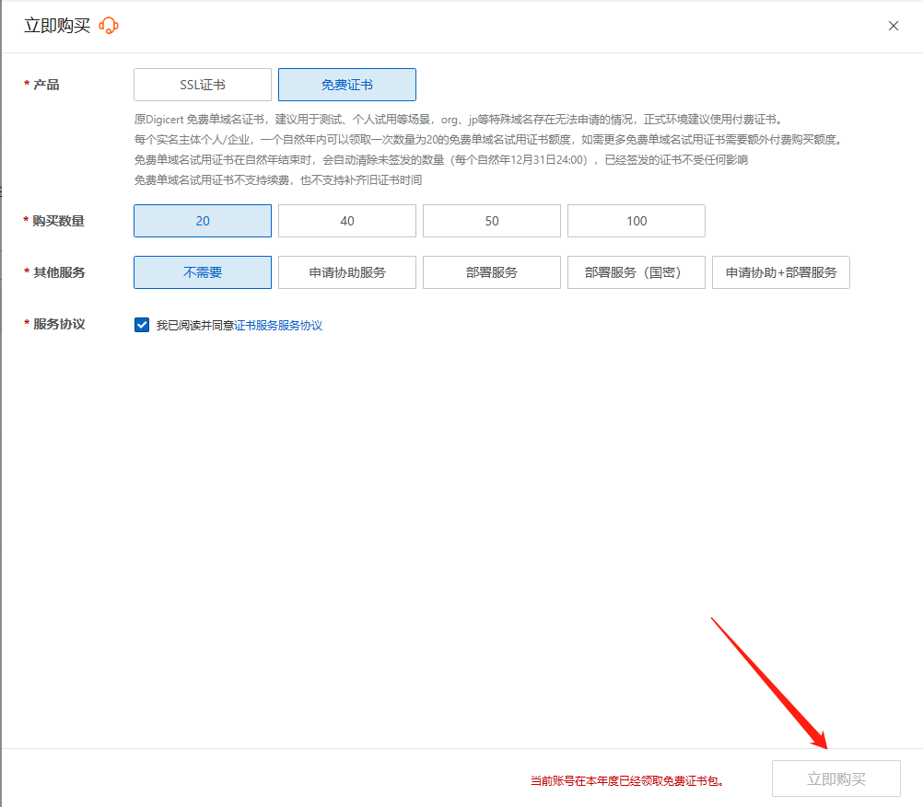The height and width of the screenshot is (807, 923).
Task: Open the 证书服务服务协议 link
Action: click(278, 326)
